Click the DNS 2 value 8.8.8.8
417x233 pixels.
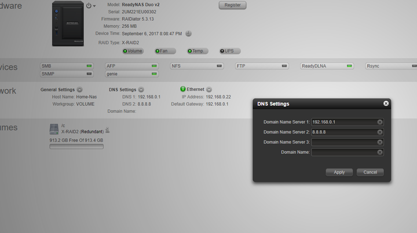144,104
